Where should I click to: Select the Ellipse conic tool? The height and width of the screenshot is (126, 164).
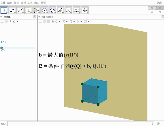[52, 10]
